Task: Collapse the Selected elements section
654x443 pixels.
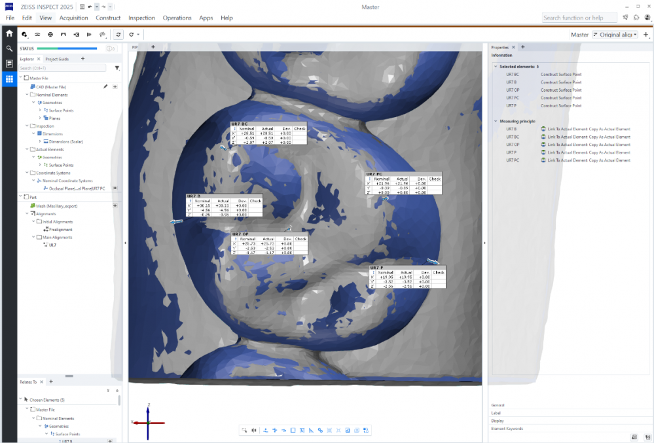Action: (496, 67)
